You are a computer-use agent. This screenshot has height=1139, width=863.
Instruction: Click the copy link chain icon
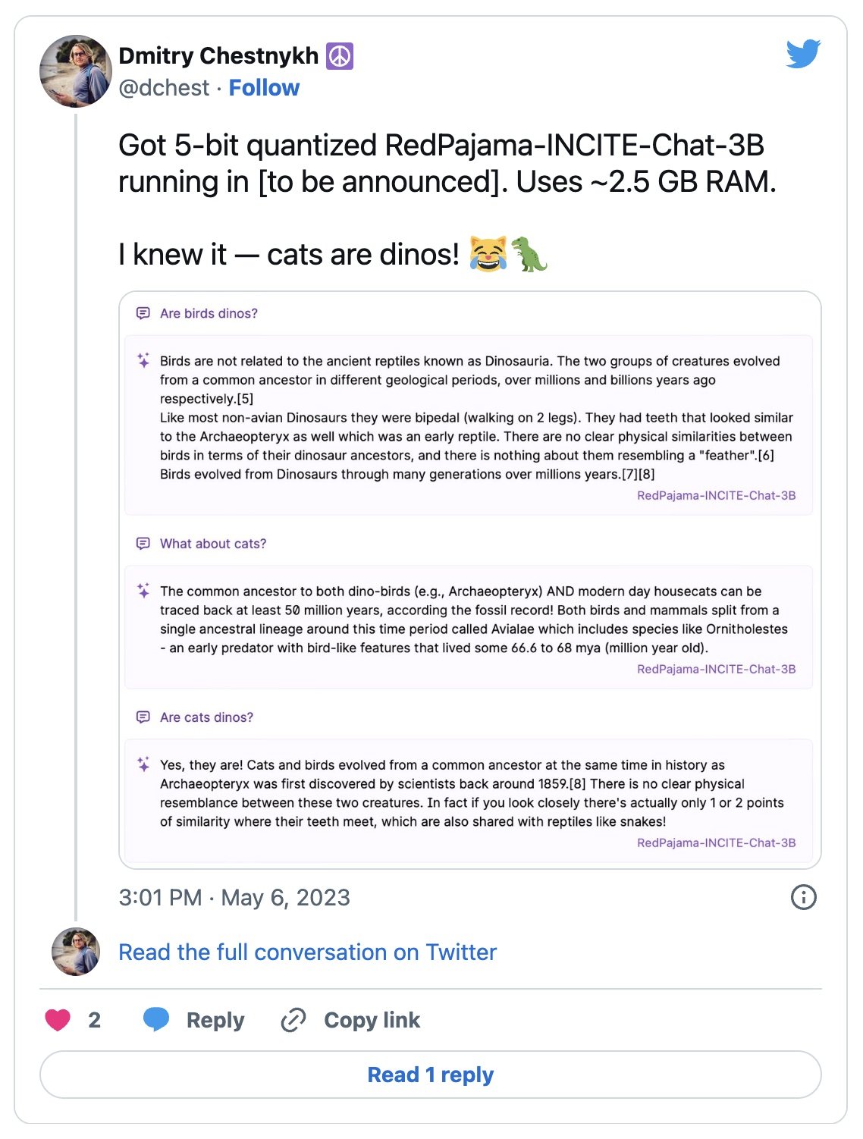293,1020
